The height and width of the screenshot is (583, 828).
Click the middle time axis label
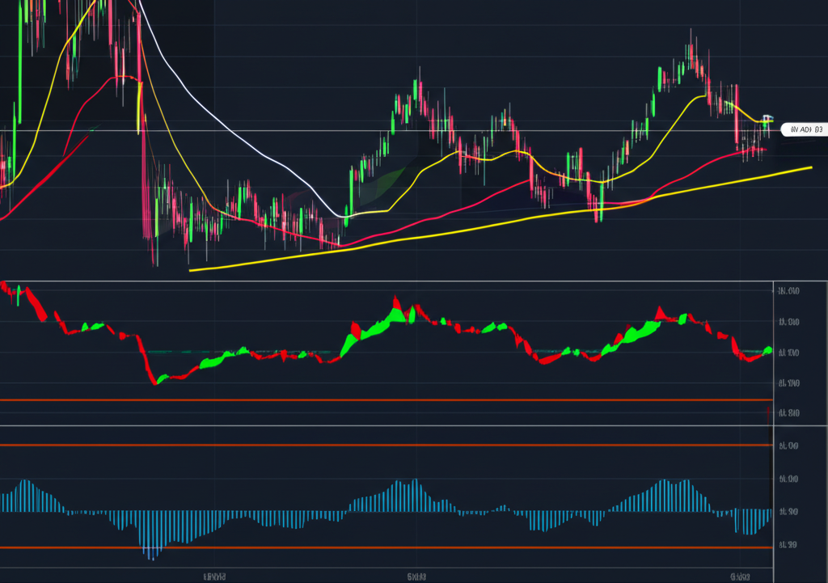pos(416,576)
